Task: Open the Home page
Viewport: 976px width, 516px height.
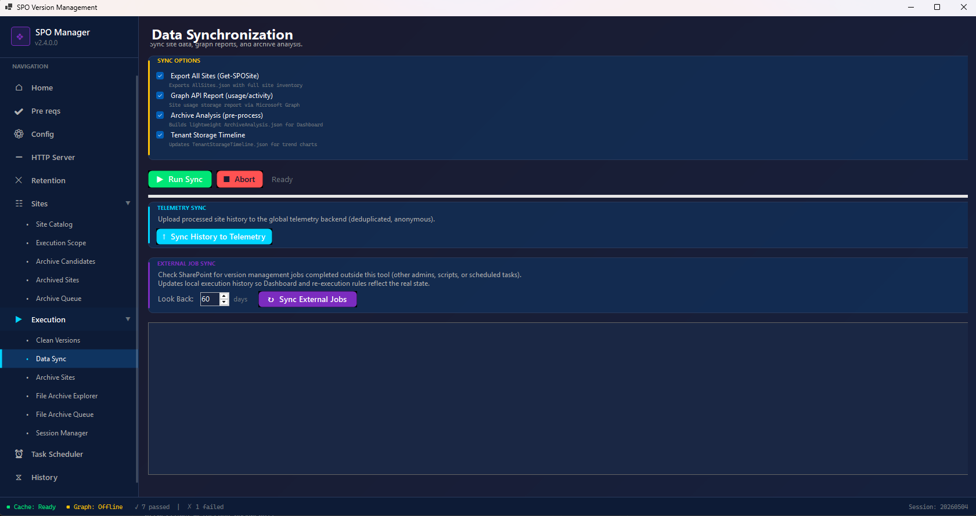Action: click(69, 88)
